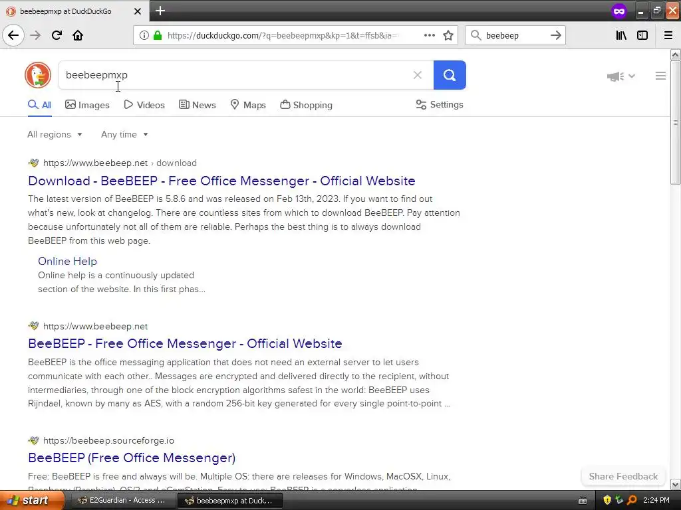Click the https://www.beebeep.net › download URL
This screenshot has height=510, width=681.
[120, 163]
